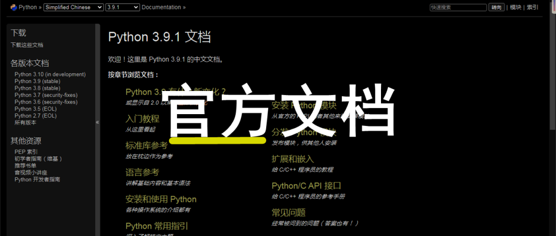556x236 pixels.
Task: Click the 转向 search button
Action: click(x=496, y=7)
